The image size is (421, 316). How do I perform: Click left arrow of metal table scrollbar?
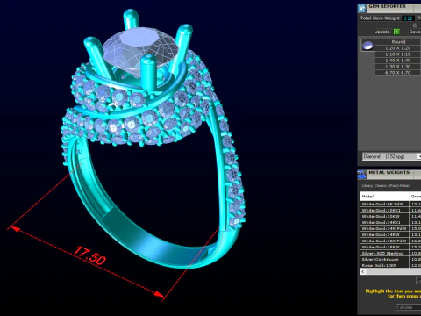[363, 271]
